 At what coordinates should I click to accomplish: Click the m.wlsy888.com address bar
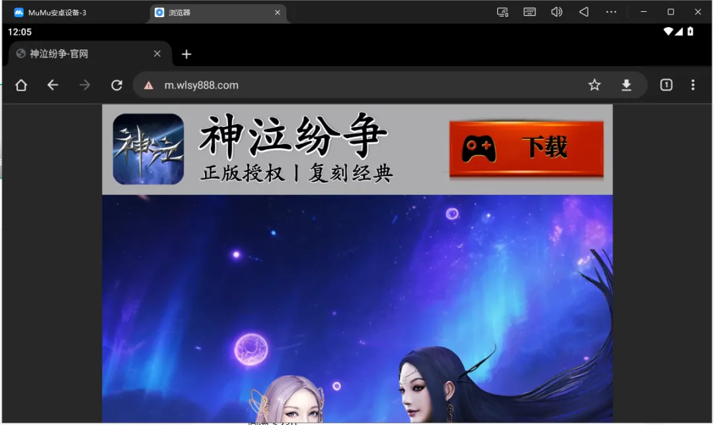tap(390, 85)
